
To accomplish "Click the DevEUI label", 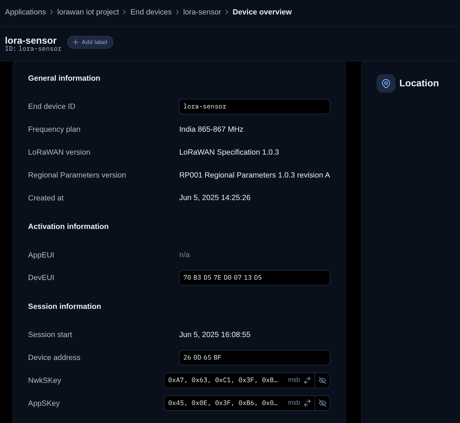I will point(41,278).
